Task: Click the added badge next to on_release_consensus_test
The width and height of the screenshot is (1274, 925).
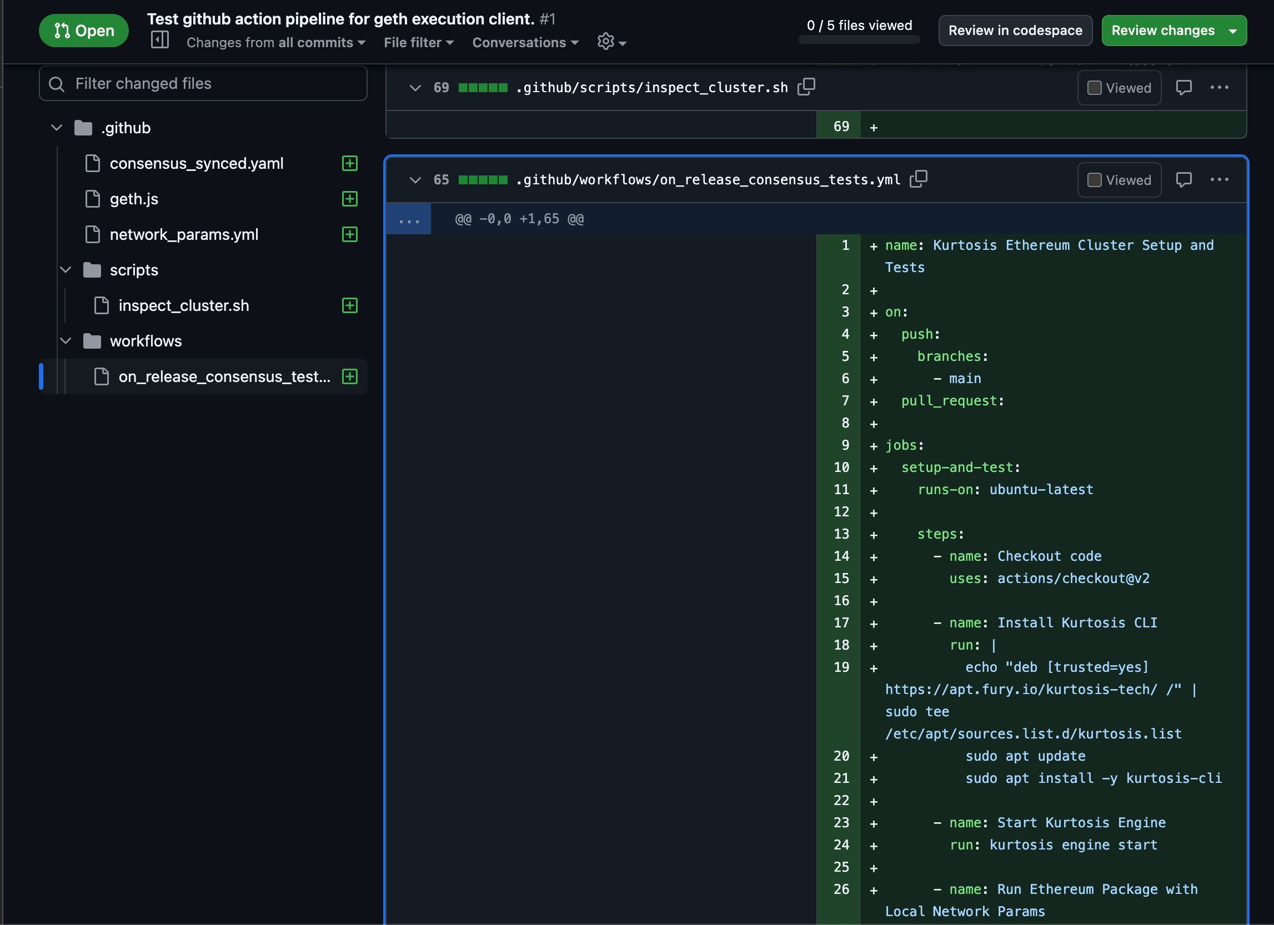Action: point(349,376)
